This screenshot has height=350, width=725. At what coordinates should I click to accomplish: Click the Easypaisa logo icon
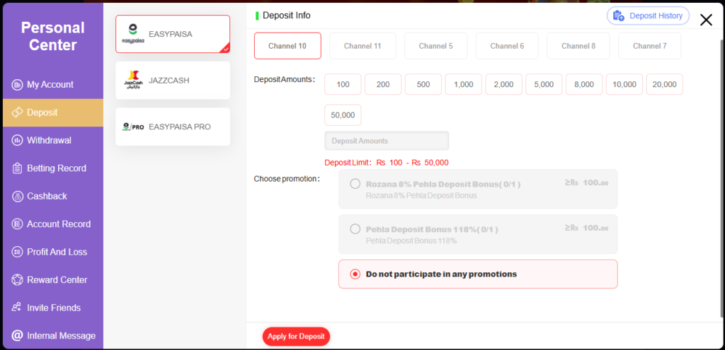132,34
